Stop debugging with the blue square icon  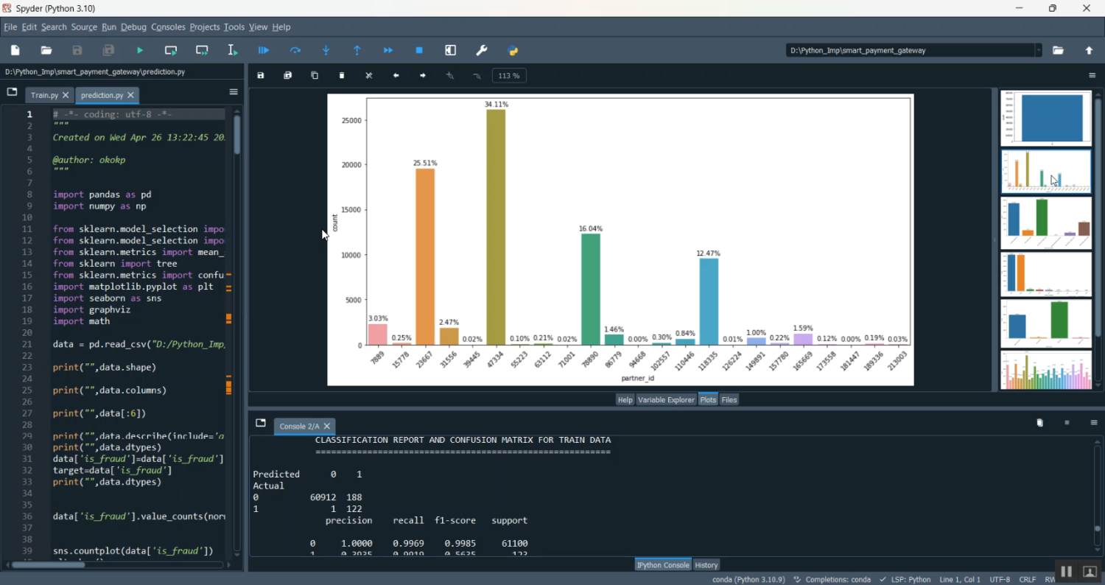point(419,51)
